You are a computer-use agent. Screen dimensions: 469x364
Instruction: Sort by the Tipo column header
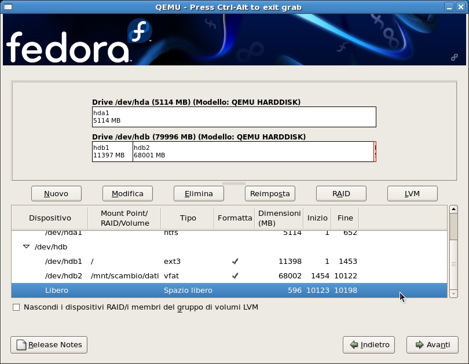click(188, 218)
